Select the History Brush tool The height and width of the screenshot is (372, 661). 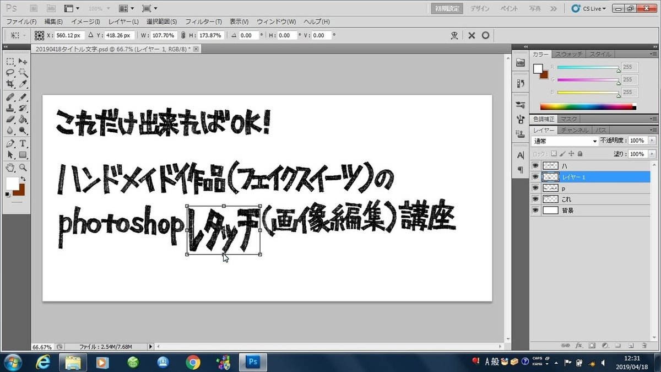(x=23, y=108)
